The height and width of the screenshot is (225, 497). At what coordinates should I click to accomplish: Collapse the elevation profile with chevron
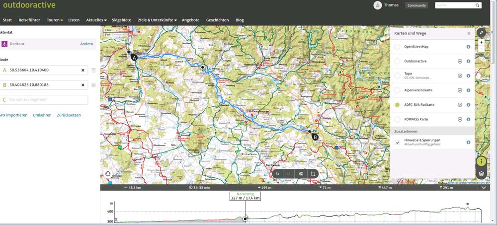click(x=484, y=188)
